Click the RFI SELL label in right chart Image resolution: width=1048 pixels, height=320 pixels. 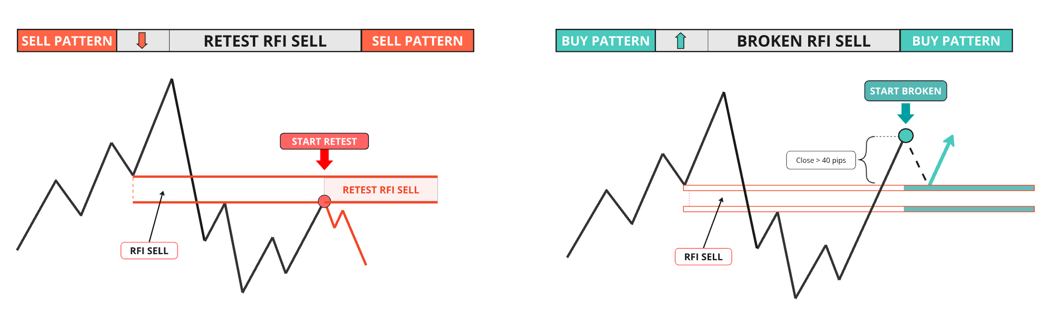tap(703, 257)
